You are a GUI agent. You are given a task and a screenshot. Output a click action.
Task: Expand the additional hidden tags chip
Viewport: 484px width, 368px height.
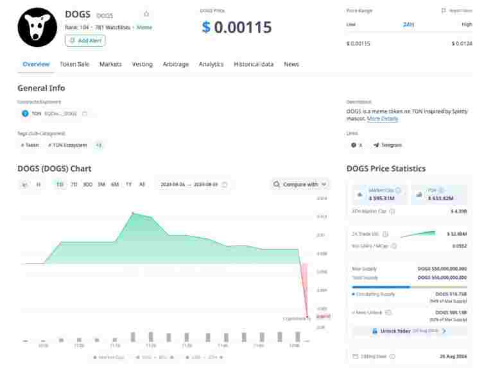(98, 145)
